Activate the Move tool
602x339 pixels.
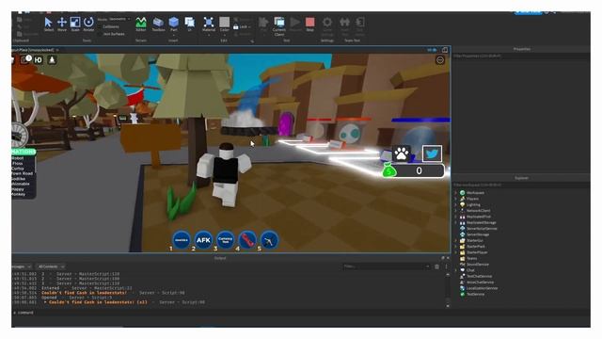coord(62,24)
